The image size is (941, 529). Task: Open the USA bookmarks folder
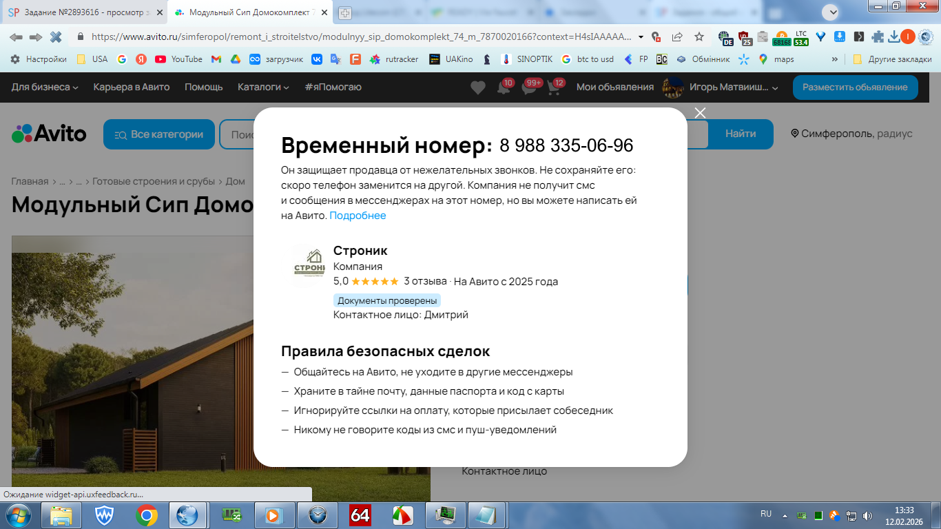(92, 59)
